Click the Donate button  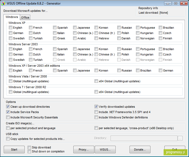click(x=140, y=149)
